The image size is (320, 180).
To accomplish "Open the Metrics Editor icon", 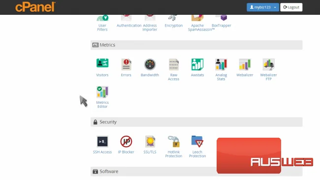I will click(102, 92).
